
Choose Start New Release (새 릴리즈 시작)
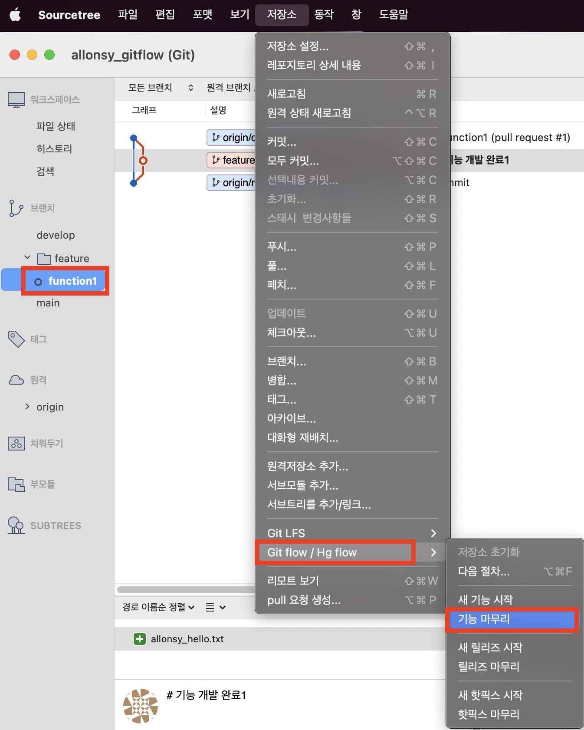coord(515,648)
